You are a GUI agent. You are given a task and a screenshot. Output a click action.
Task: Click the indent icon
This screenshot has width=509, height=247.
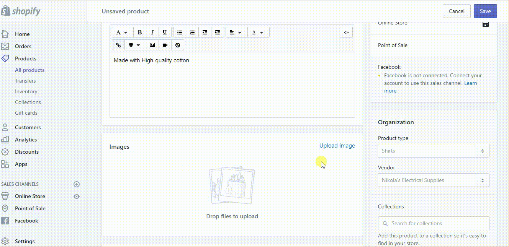[x=218, y=32]
